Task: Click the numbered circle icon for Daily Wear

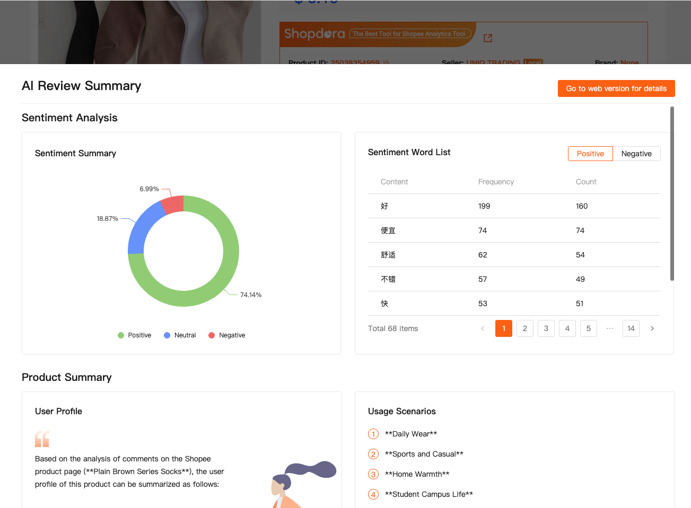Action: tap(373, 434)
